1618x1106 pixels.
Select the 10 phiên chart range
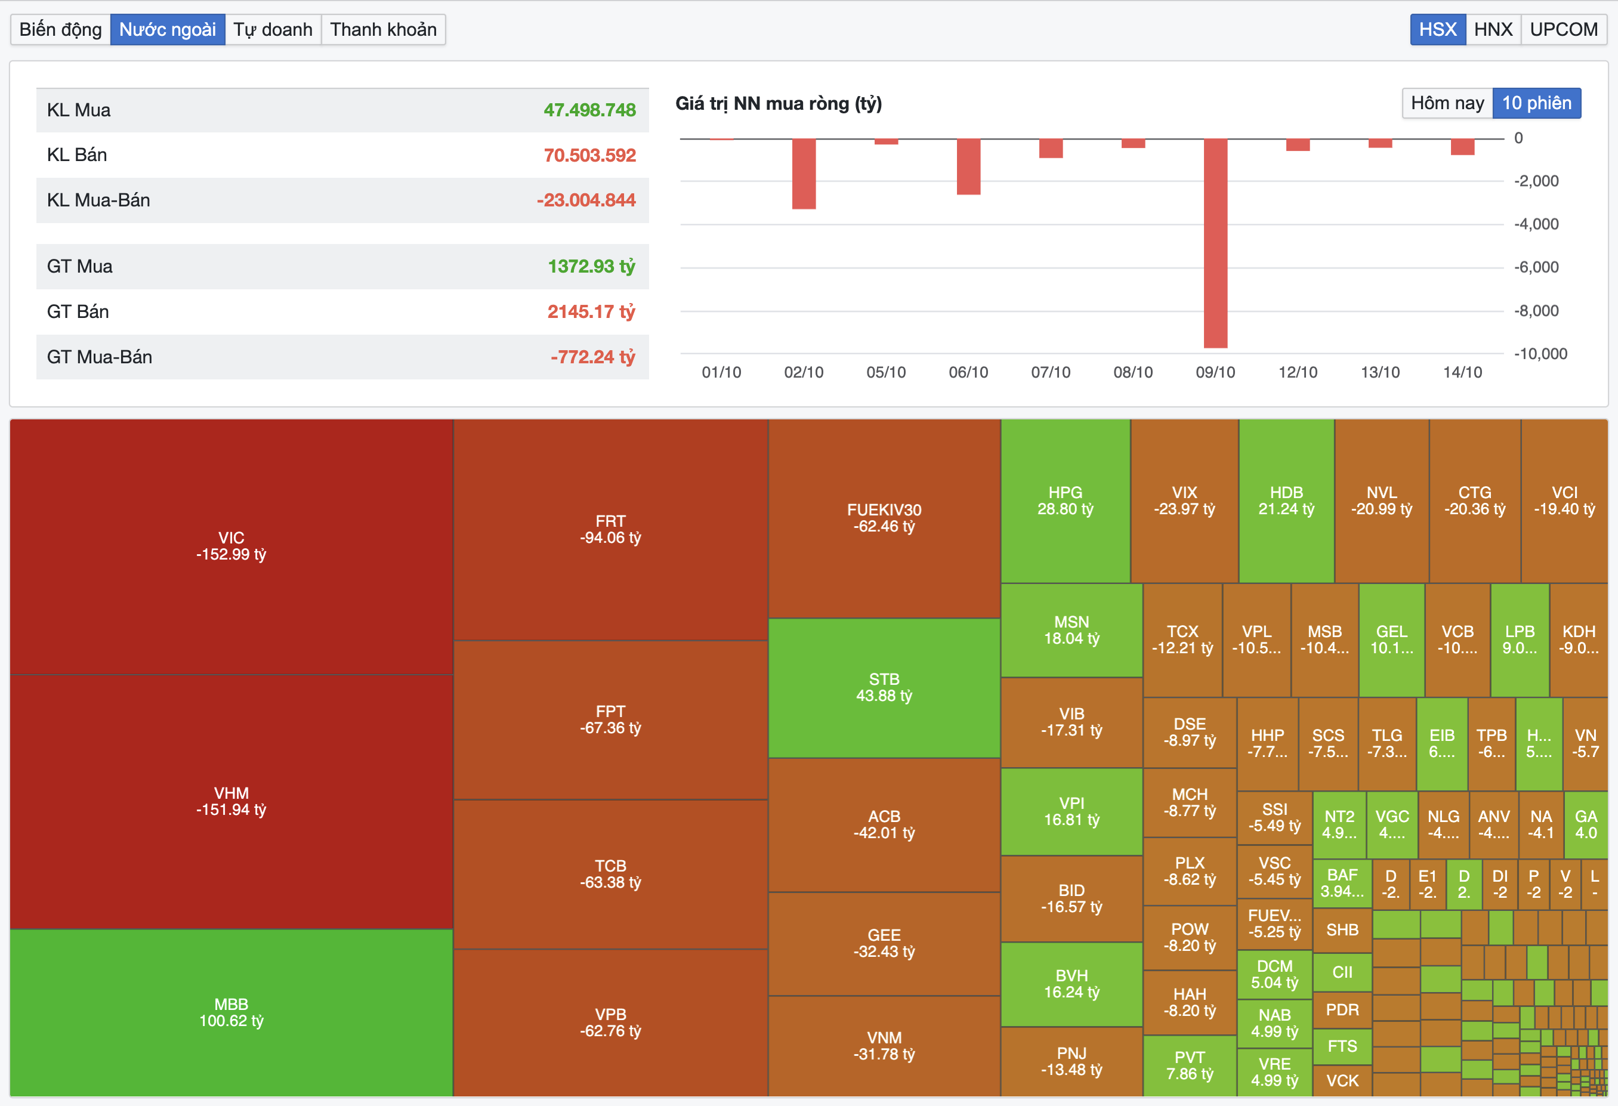coord(1536,103)
